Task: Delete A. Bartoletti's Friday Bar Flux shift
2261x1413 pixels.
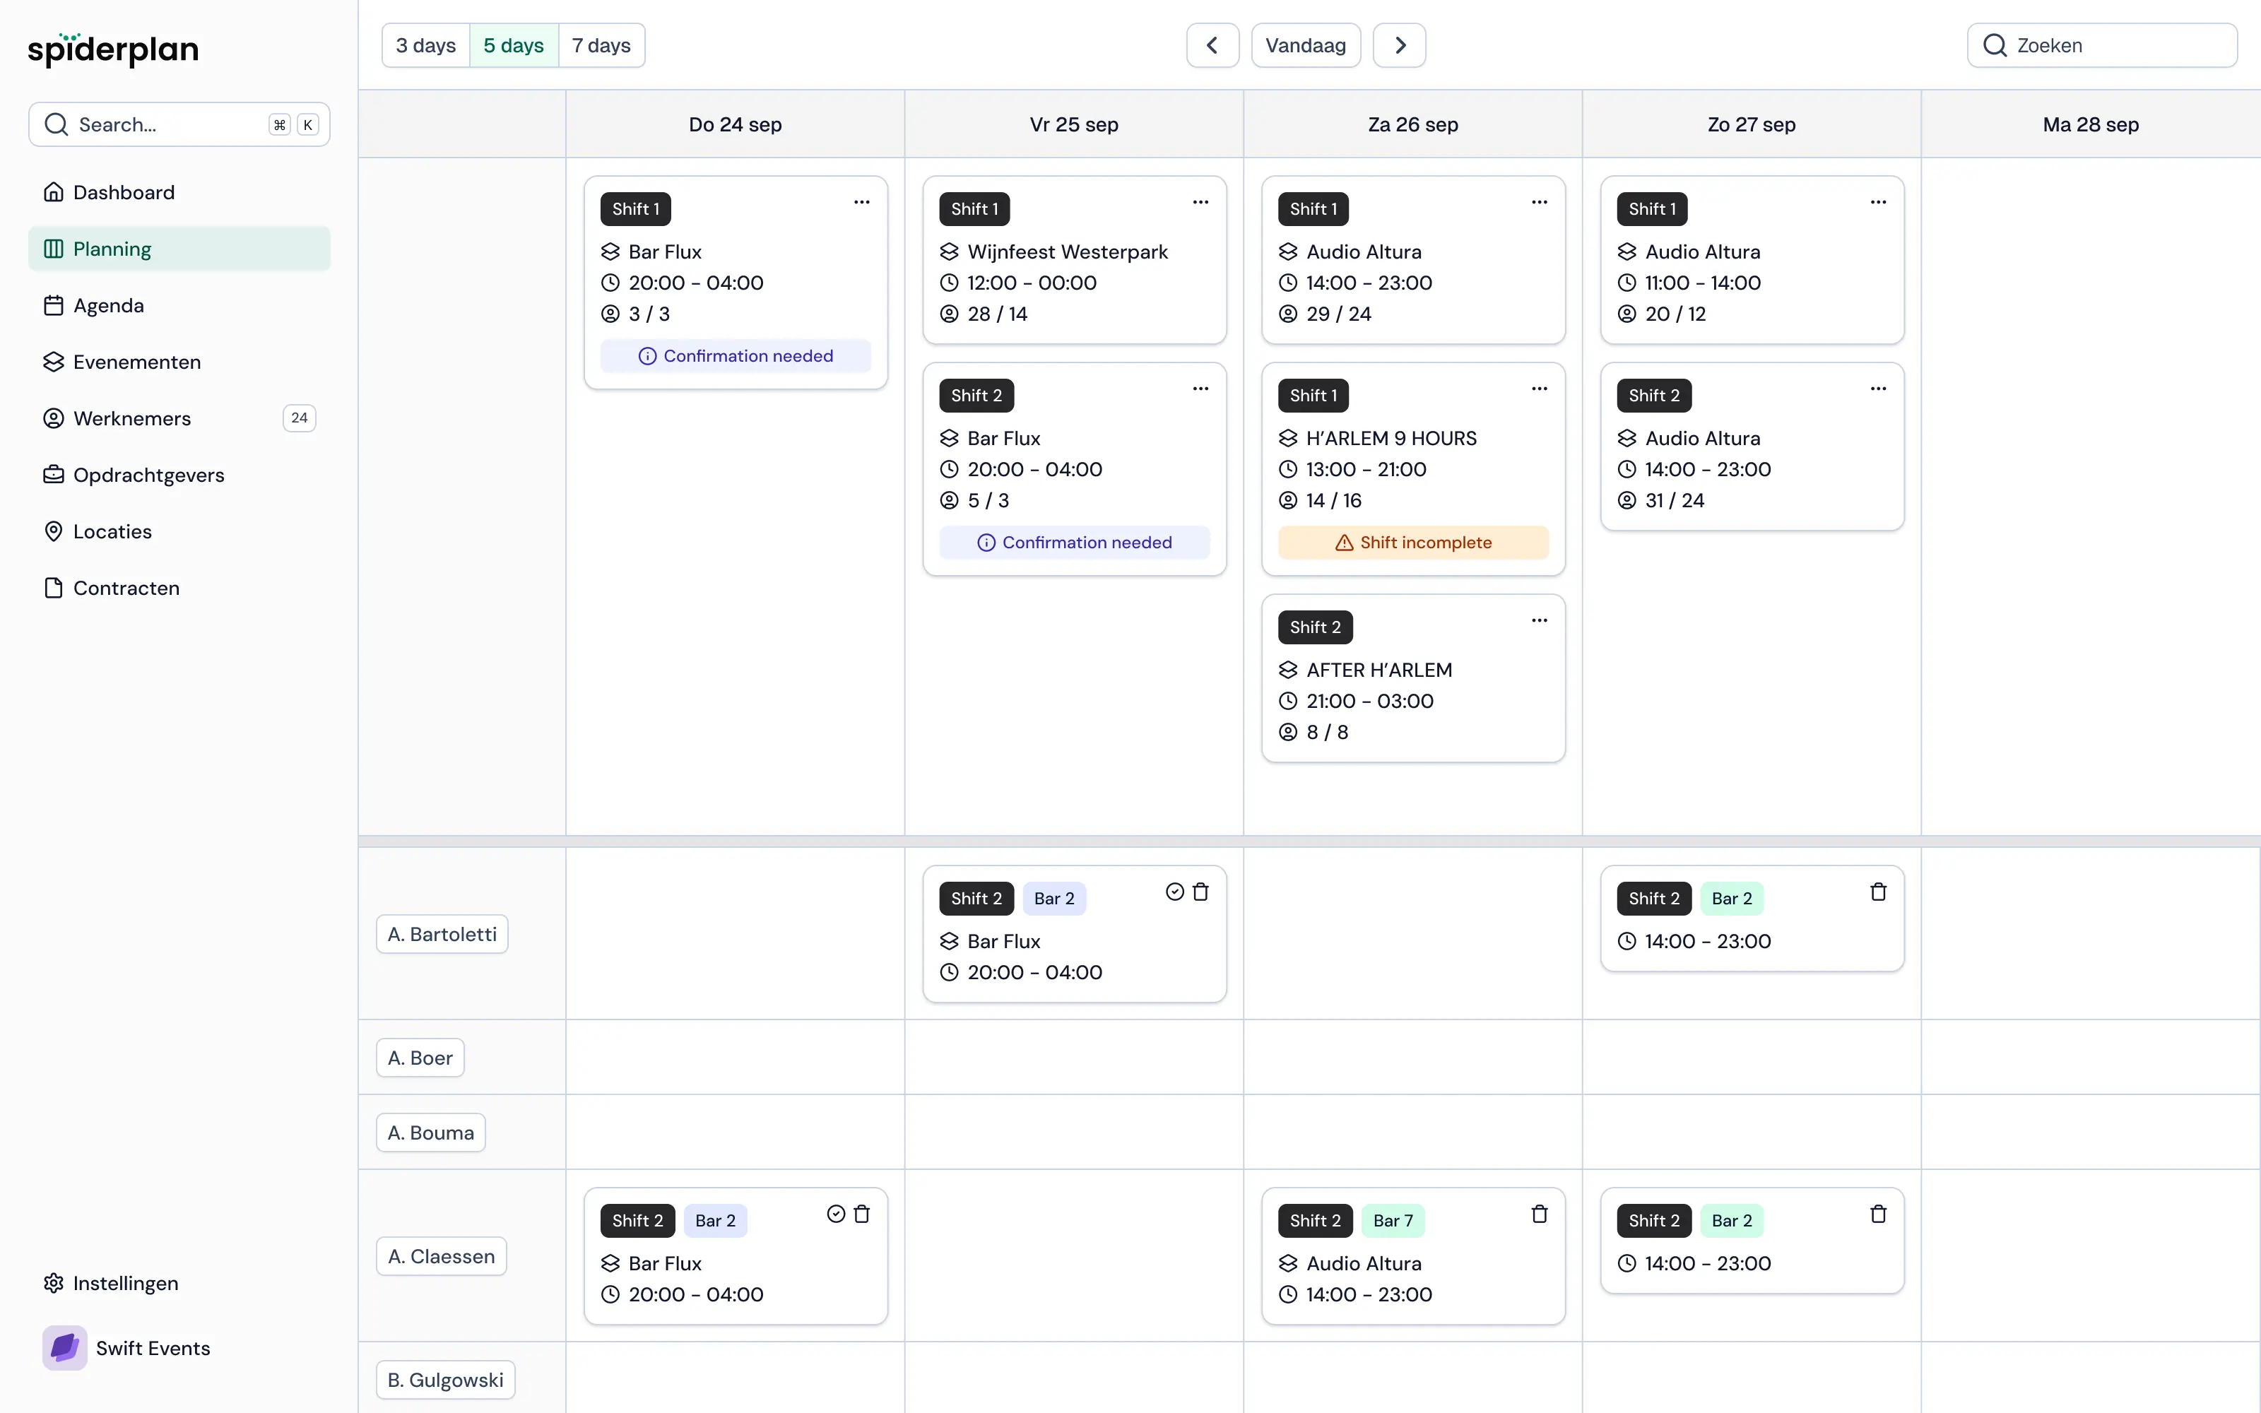Action: pyautogui.click(x=1200, y=892)
